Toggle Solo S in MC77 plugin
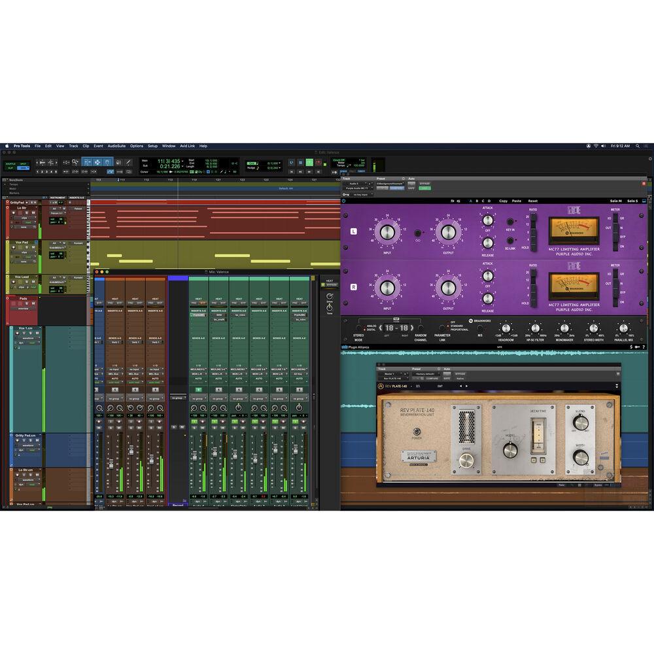This screenshot has width=654, height=654. (x=632, y=201)
